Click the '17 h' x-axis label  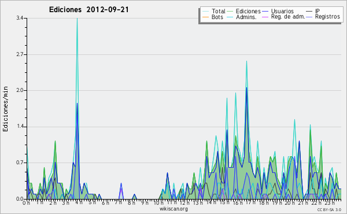[x=250, y=202]
